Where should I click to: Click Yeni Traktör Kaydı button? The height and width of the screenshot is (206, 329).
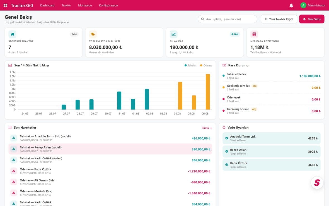pyautogui.click(x=279, y=19)
